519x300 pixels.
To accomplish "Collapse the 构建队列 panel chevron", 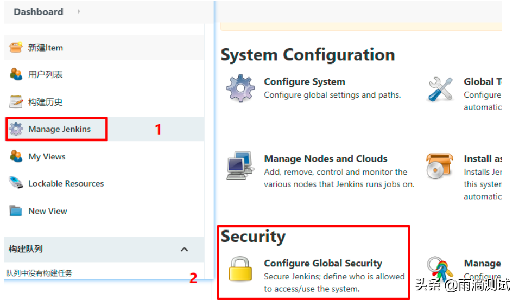I will pyautogui.click(x=185, y=250).
